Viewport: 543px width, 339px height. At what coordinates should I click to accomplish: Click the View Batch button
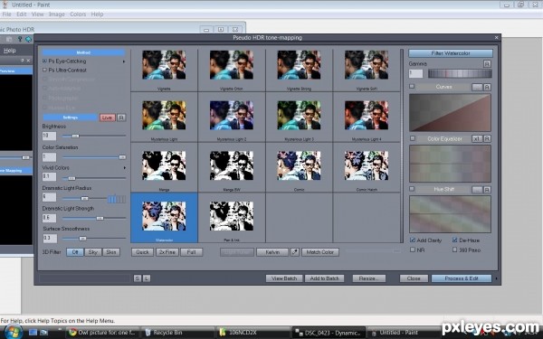pos(284,278)
